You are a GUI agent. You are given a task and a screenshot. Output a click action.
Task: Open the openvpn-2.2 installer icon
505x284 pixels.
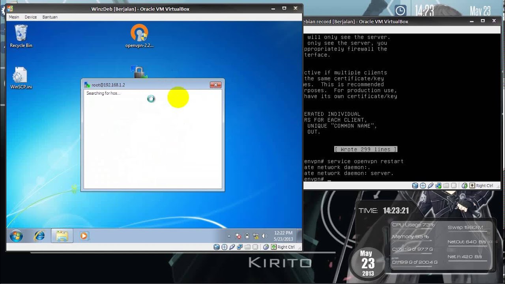click(x=139, y=36)
